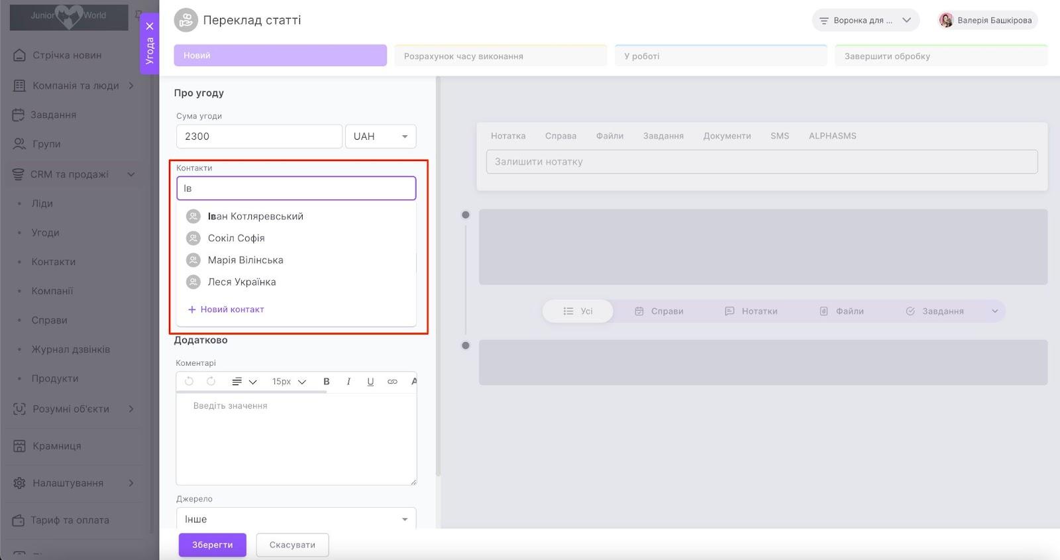This screenshot has width=1060, height=560.
Task: Open the Воронка для funnel selector
Action: click(865, 21)
